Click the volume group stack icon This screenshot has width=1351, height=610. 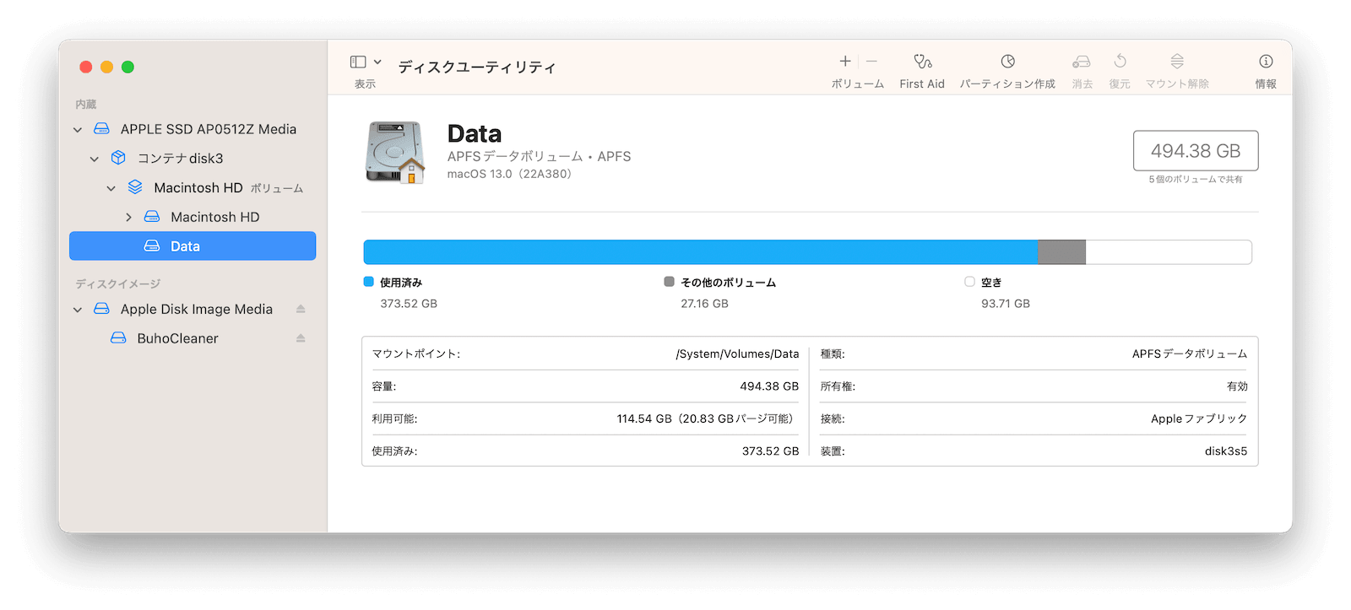coord(135,187)
